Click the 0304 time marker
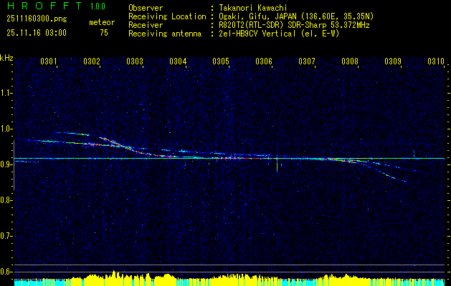The height and width of the screenshot is (286, 451). 178,61
